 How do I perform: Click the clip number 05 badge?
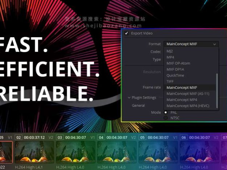pos(142,137)
